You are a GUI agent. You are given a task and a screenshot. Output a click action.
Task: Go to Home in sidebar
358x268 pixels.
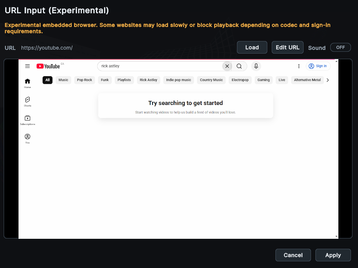tap(27, 84)
